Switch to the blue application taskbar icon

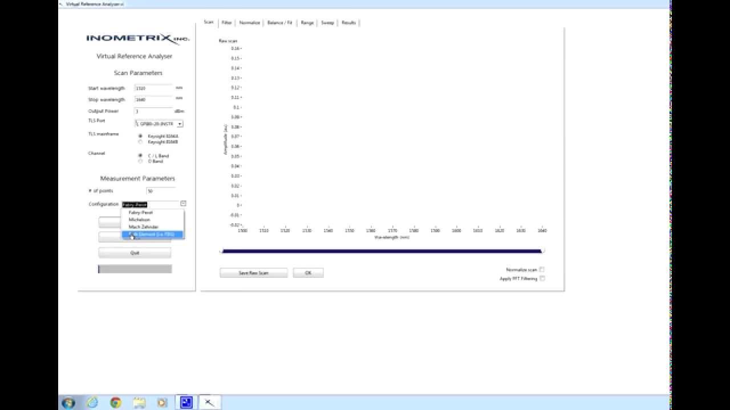[x=186, y=402]
